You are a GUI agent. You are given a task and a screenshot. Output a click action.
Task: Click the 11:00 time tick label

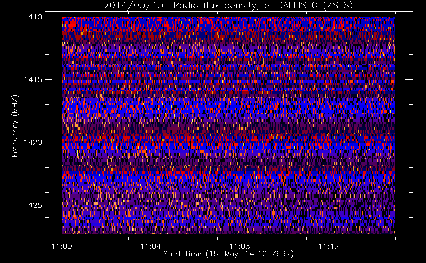pyautogui.click(x=62, y=246)
